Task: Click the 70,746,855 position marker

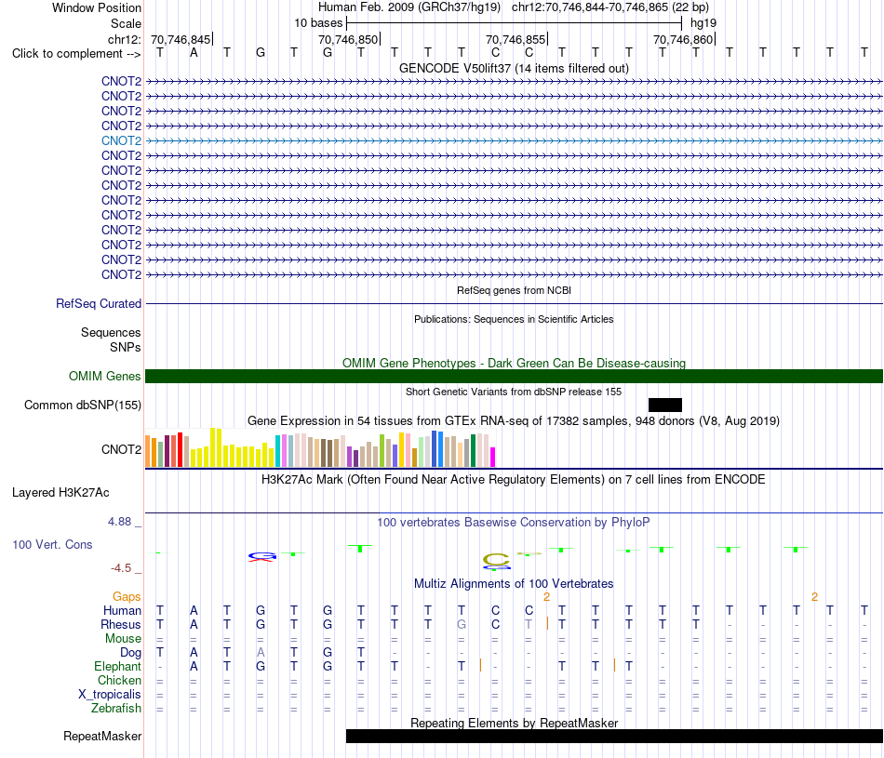Action: (x=516, y=39)
